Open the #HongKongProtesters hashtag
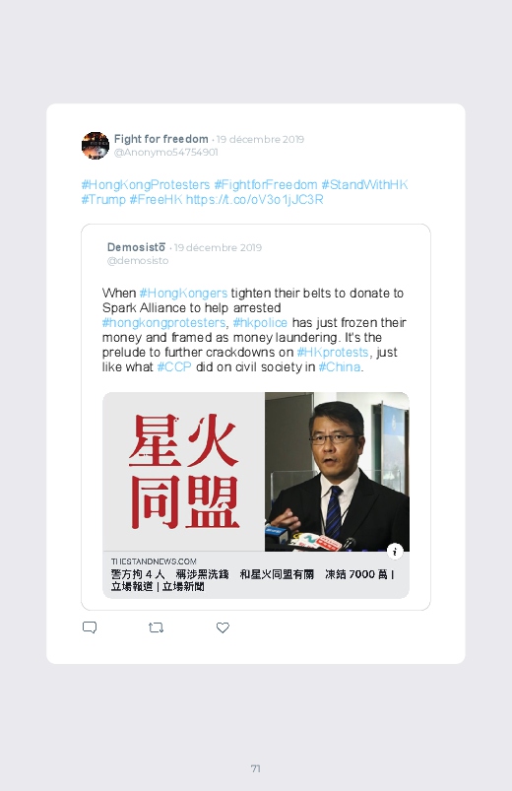Screen dimensions: 512x791 (146, 184)
